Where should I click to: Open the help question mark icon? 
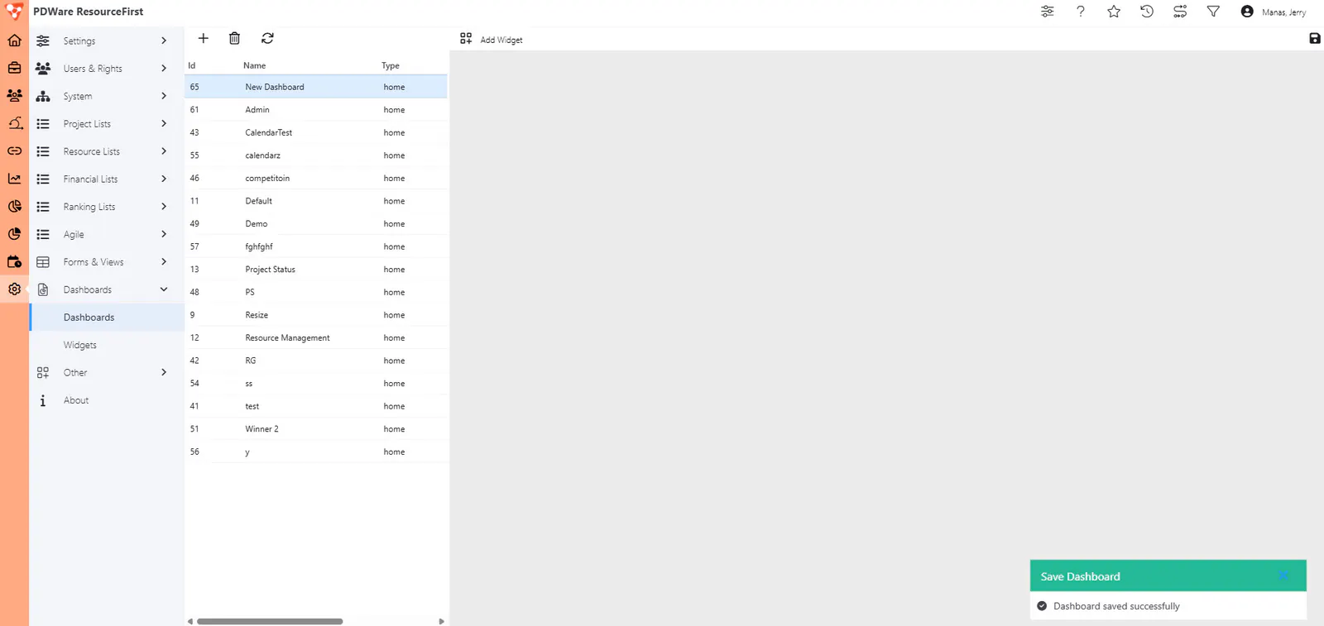[1081, 12]
